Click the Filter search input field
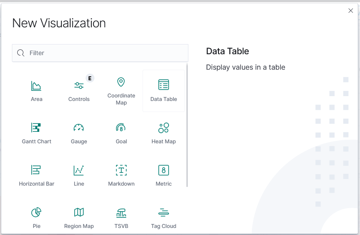The width and height of the screenshot is (360, 235). (106, 53)
